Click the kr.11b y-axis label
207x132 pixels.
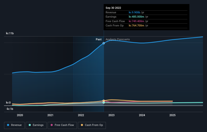pyautogui.click(x=10, y=33)
